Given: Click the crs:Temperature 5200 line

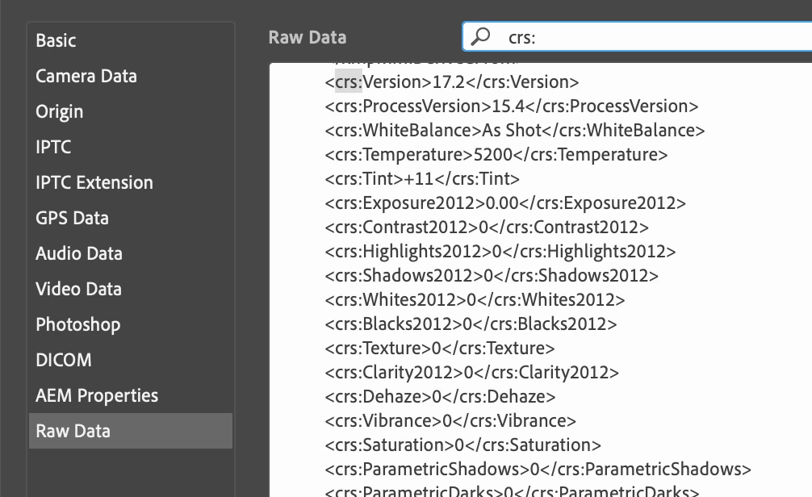Looking at the screenshot, I should (x=496, y=154).
